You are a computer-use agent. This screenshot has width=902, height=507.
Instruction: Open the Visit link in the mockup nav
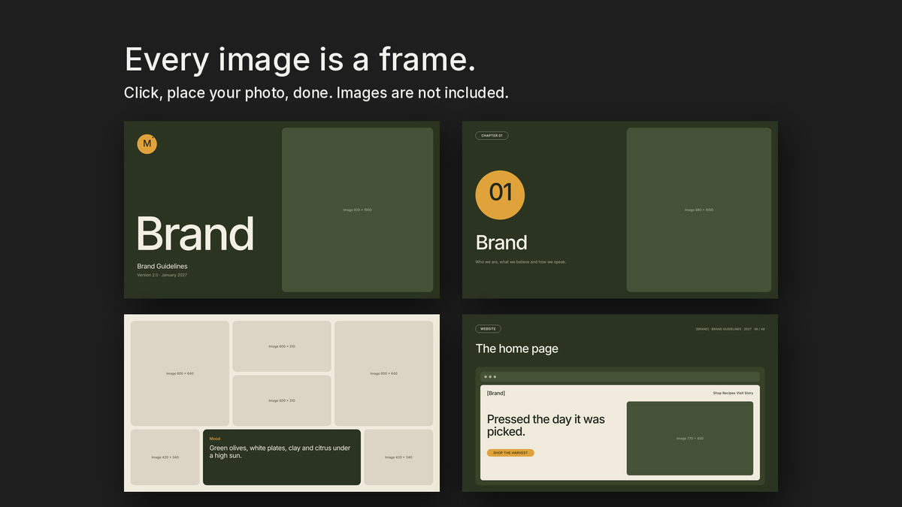(740, 393)
